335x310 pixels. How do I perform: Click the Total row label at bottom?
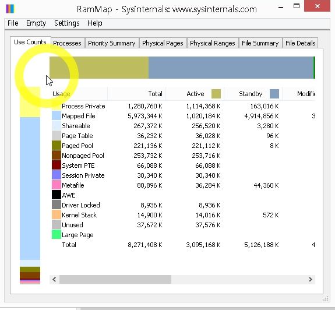69,245
